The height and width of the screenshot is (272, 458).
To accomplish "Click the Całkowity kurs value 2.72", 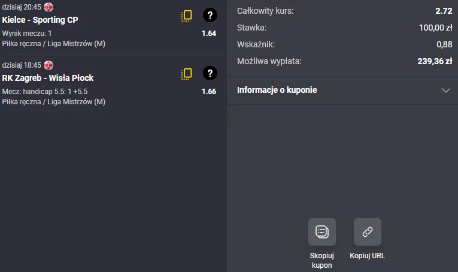I will [444, 11].
